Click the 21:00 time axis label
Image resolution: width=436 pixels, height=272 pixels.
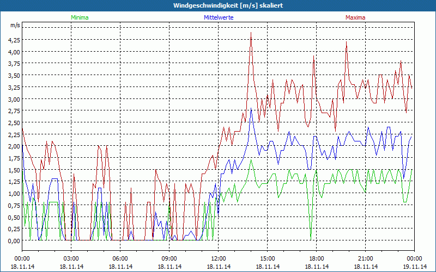point(365,259)
